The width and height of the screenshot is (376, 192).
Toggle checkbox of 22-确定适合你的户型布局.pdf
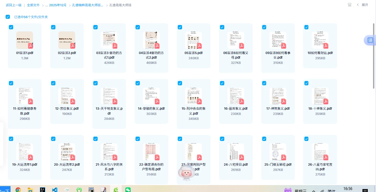(x=138, y=139)
